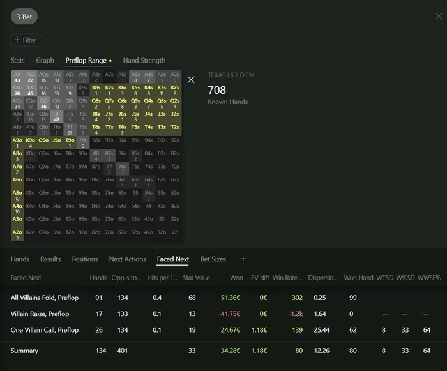Sort by Won Hand column header

click(x=358, y=278)
